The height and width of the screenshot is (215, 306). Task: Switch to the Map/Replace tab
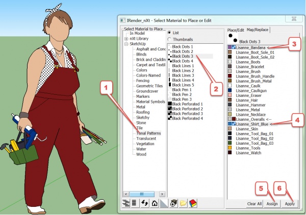click(258, 30)
